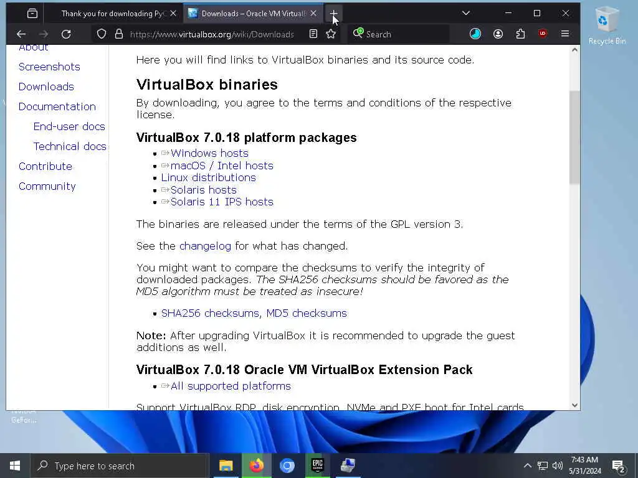Close the PyCharm download tab

pyautogui.click(x=173, y=14)
